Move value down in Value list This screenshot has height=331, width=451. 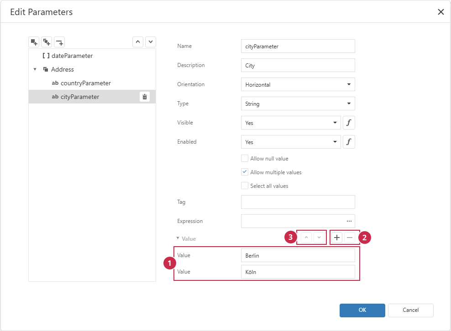[319, 238]
